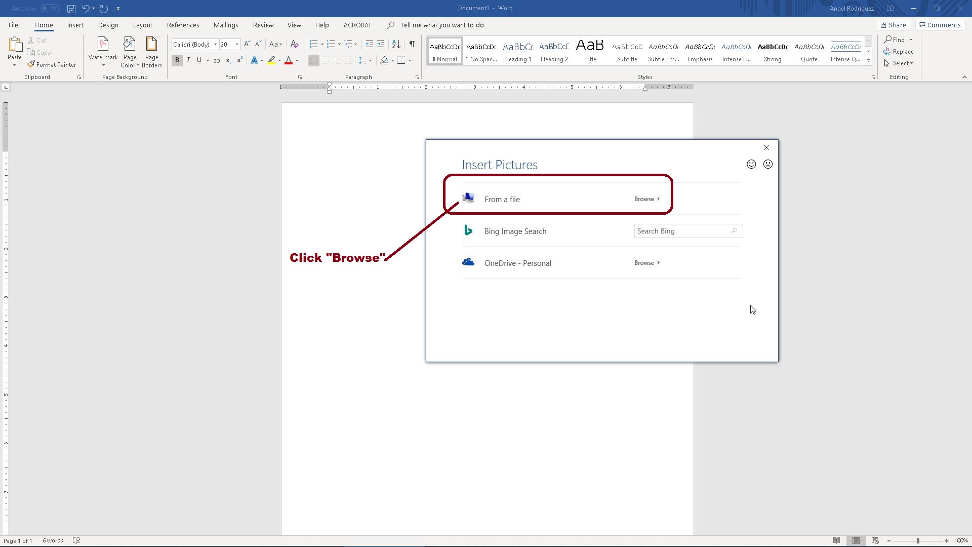Screen dimensions: 972x547
Task: Click the Show/Hide paragraph marks icon
Action: point(412,45)
